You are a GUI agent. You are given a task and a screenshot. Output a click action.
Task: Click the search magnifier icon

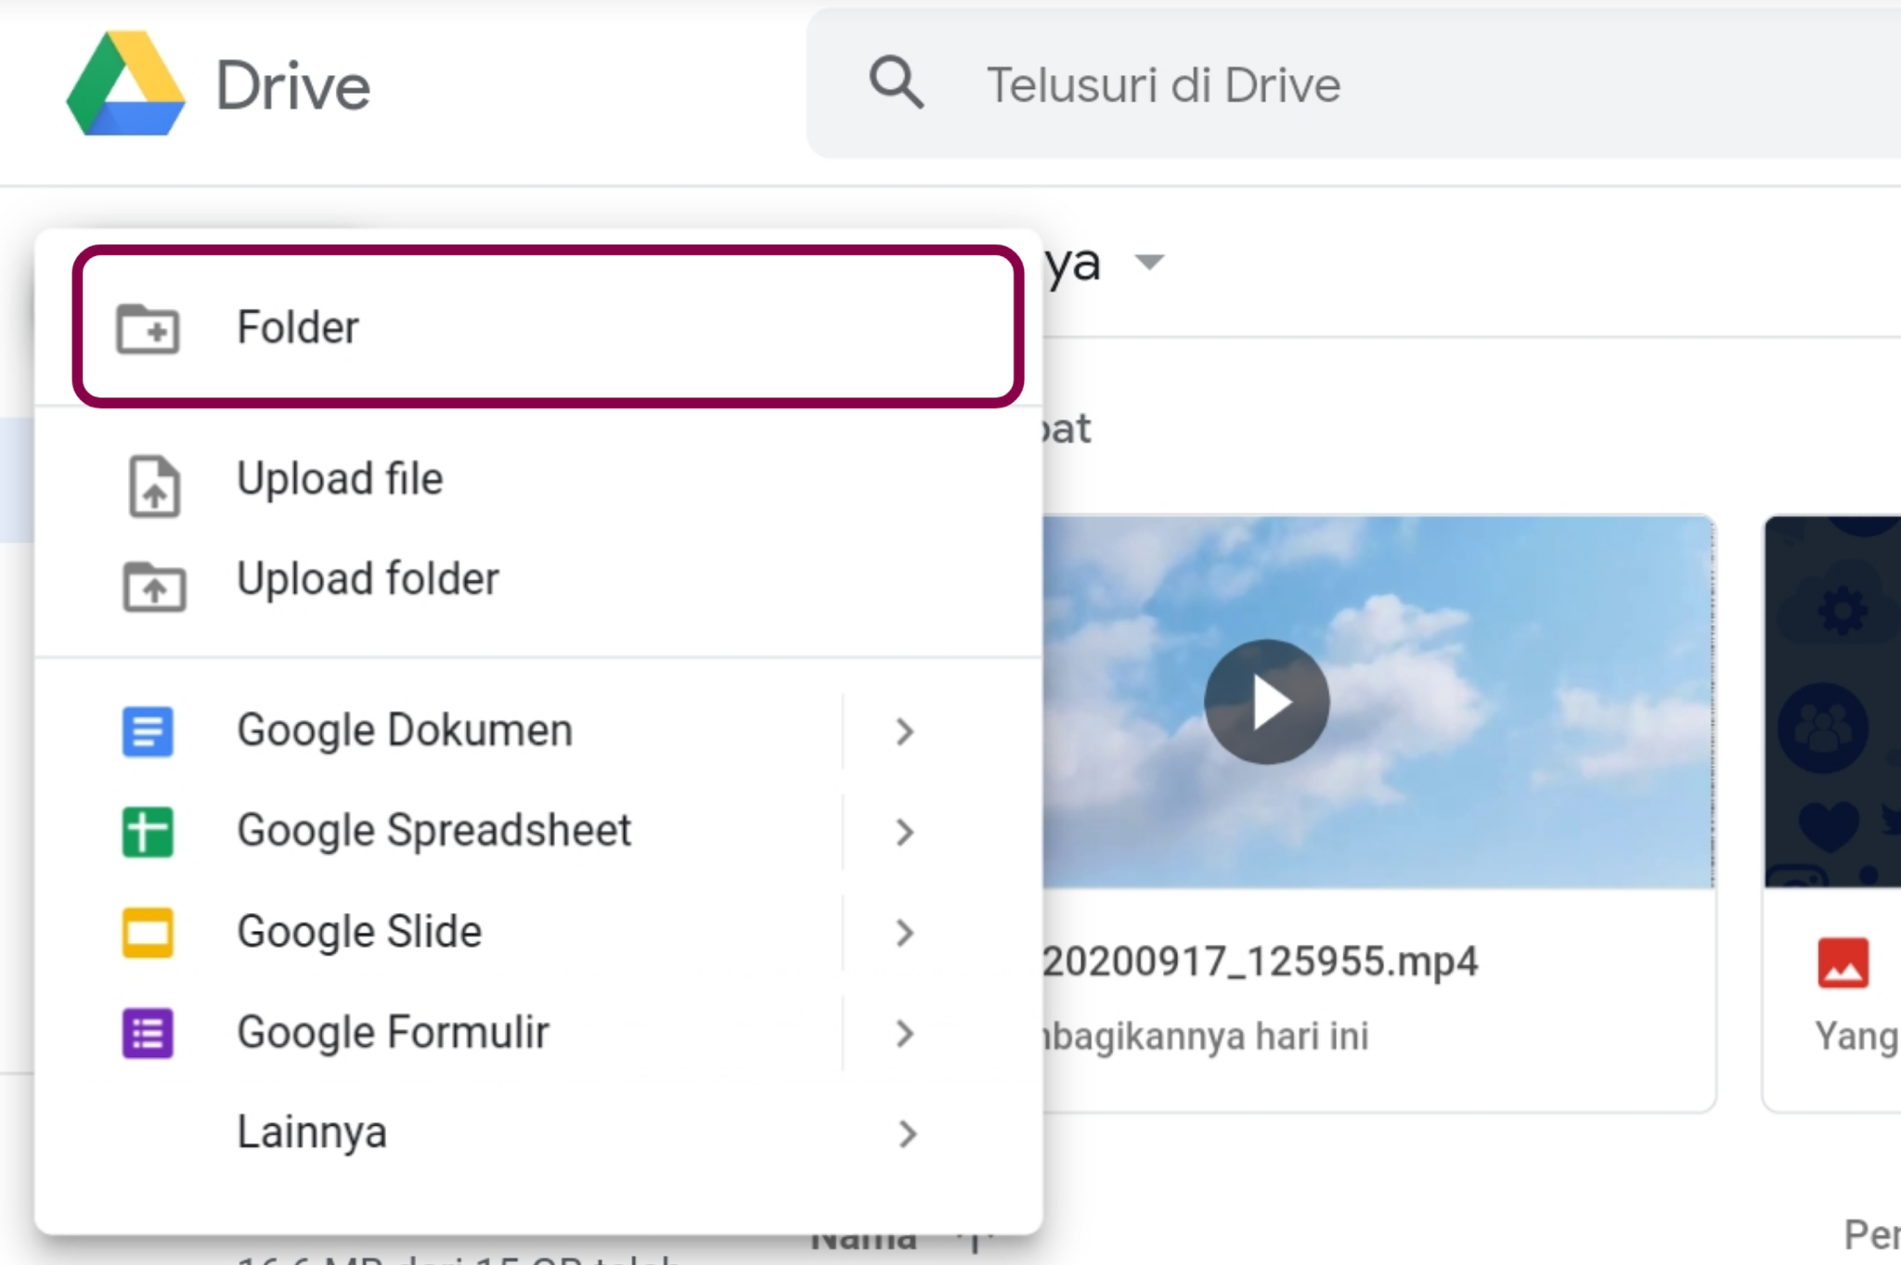pos(896,83)
